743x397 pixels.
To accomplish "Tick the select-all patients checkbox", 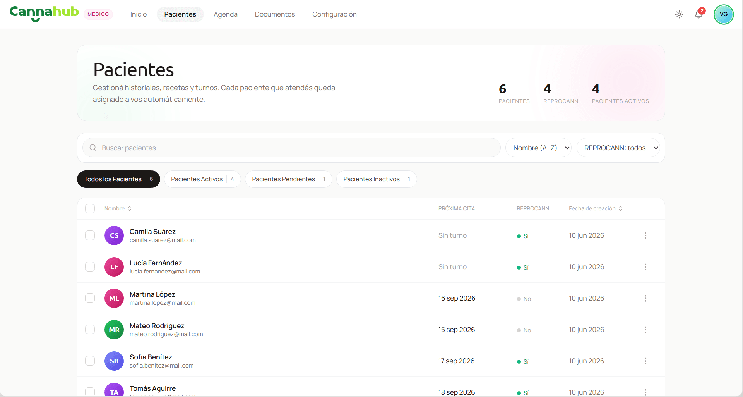I will point(90,208).
